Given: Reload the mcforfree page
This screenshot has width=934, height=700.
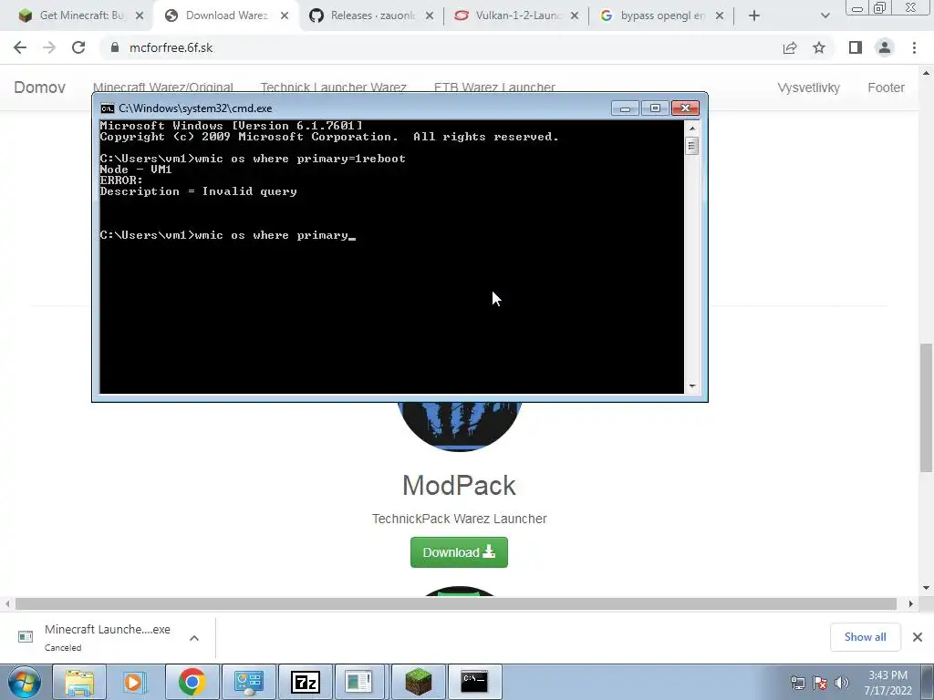Looking at the screenshot, I should point(78,47).
